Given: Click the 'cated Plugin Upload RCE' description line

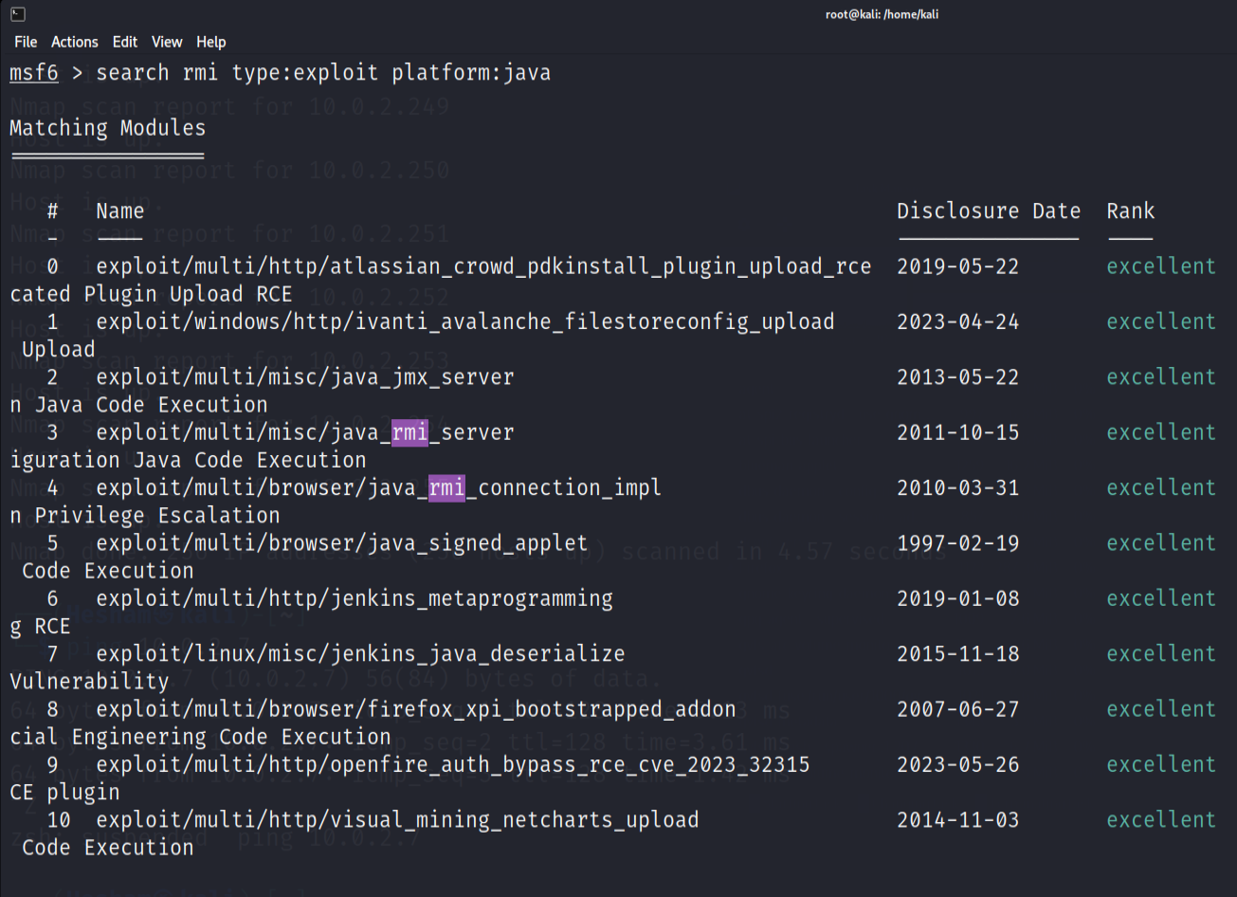Looking at the screenshot, I should pyautogui.click(x=151, y=294).
